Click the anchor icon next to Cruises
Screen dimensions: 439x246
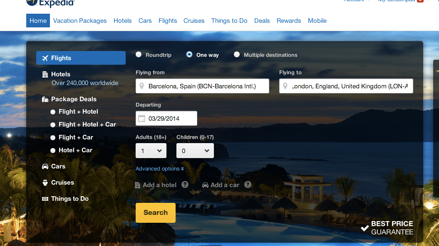click(x=45, y=182)
